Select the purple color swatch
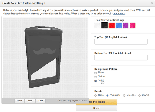 (125, 25)
